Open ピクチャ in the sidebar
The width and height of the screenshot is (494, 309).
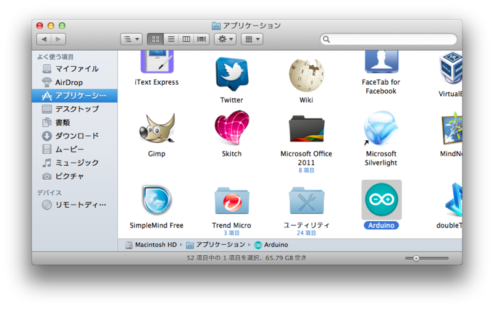point(75,176)
